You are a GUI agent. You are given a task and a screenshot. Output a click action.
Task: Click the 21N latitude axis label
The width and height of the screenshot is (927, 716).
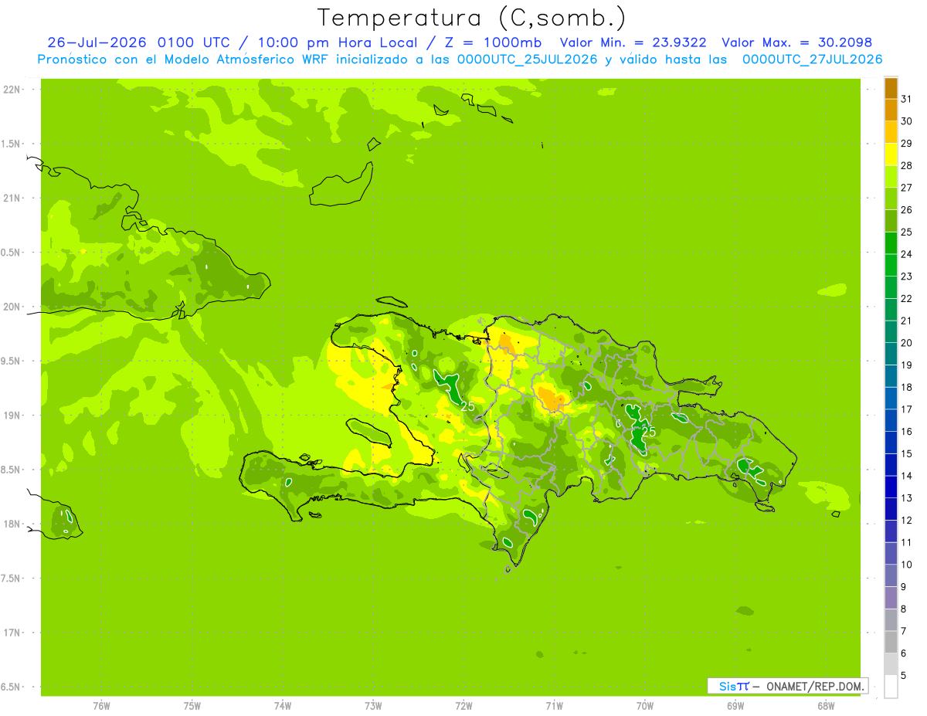(12, 198)
